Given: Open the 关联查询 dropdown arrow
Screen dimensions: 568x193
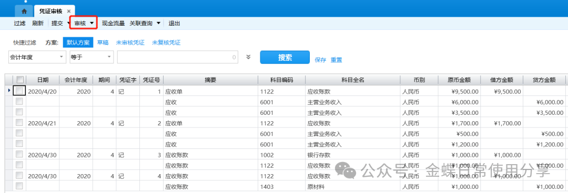Looking at the screenshot, I should tap(158, 23).
